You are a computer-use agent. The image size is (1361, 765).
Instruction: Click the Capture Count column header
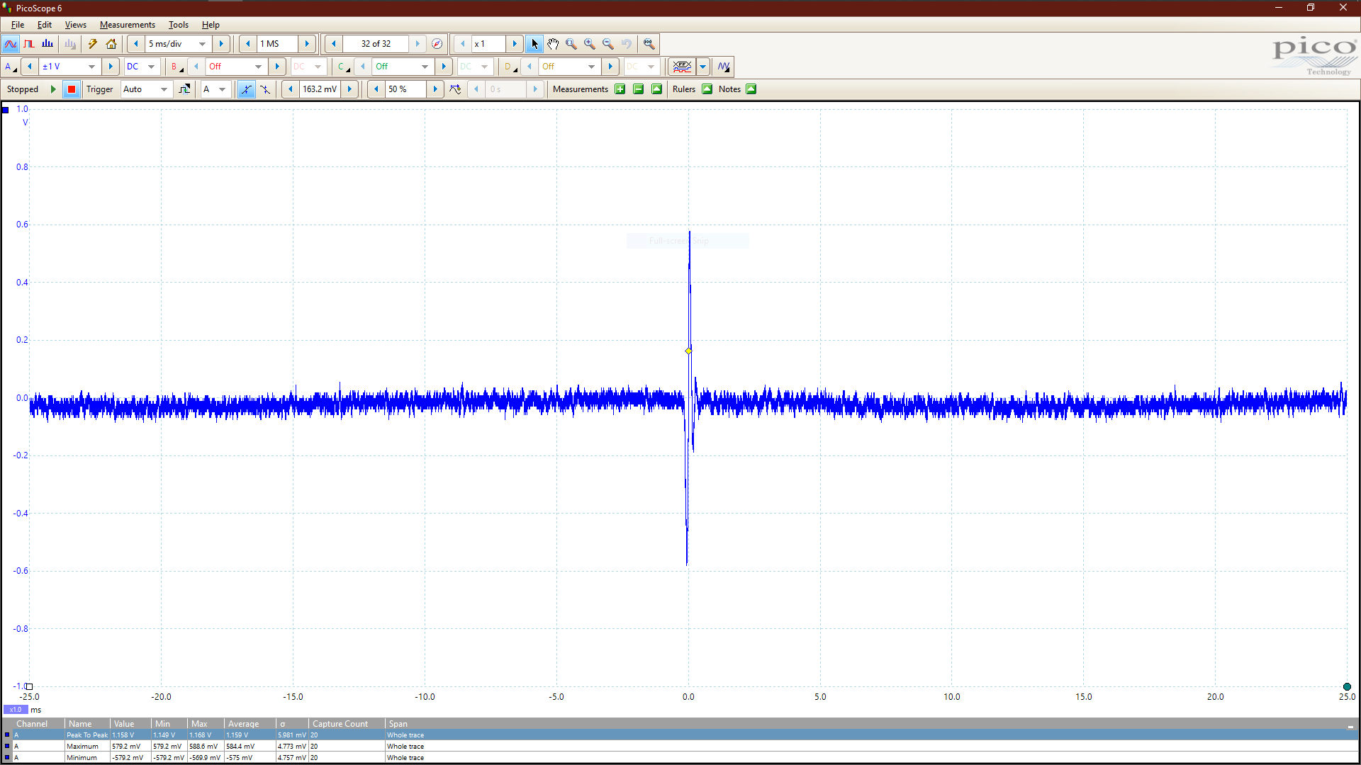[347, 724]
